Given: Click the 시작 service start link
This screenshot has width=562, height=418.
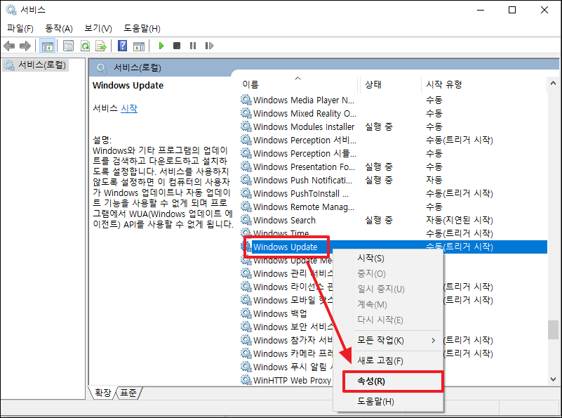Looking at the screenshot, I should [129, 108].
